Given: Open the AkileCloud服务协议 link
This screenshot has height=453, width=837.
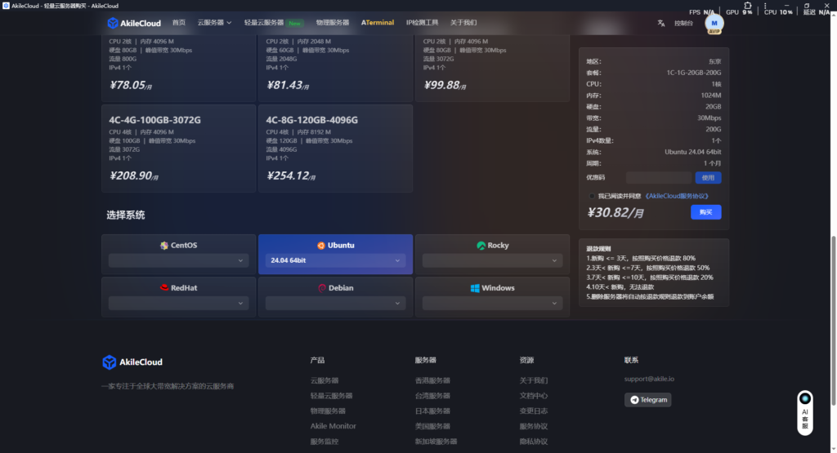Looking at the screenshot, I should (677, 196).
